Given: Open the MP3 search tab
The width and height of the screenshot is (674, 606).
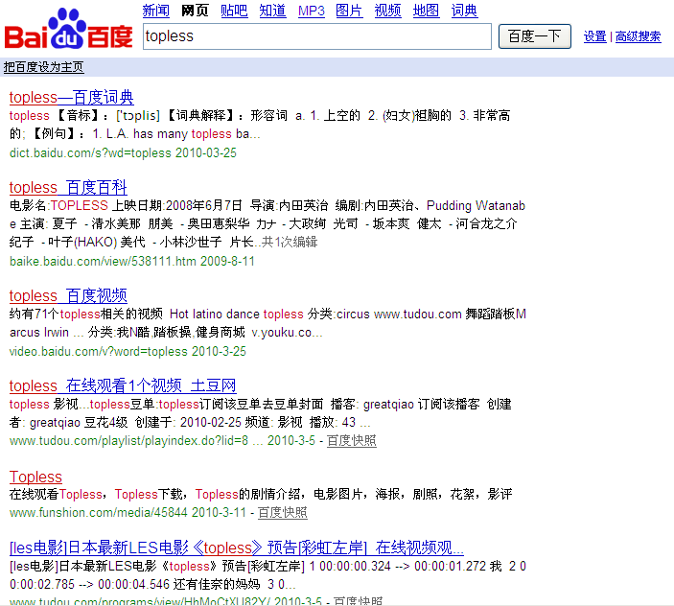Looking at the screenshot, I should [312, 11].
